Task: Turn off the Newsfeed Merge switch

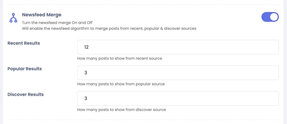Action: tap(270, 17)
